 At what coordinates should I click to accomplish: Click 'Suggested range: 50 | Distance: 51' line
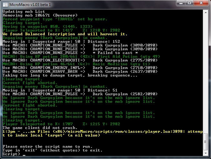pos(60,90)
